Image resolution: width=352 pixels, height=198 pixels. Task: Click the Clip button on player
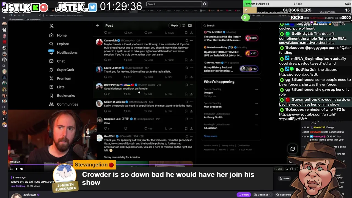(x=278, y=169)
